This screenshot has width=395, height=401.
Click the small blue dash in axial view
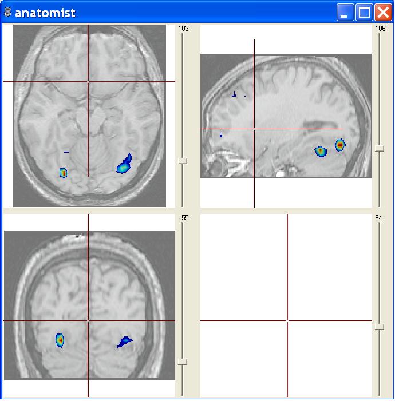tap(66, 152)
